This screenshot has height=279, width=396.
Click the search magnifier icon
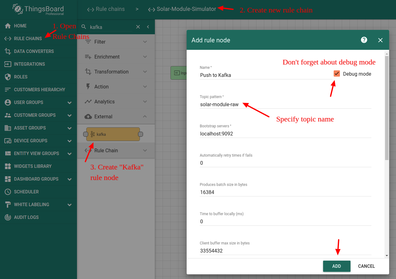pyautogui.click(x=83, y=27)
